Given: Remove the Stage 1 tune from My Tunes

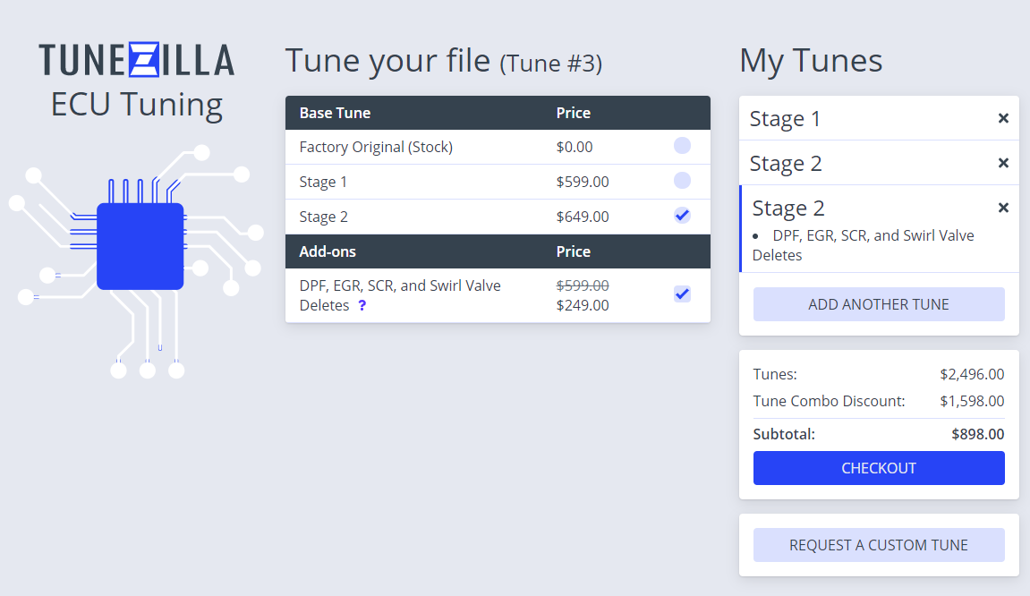Looking at the screenshot, I should tap(1003, 118).
